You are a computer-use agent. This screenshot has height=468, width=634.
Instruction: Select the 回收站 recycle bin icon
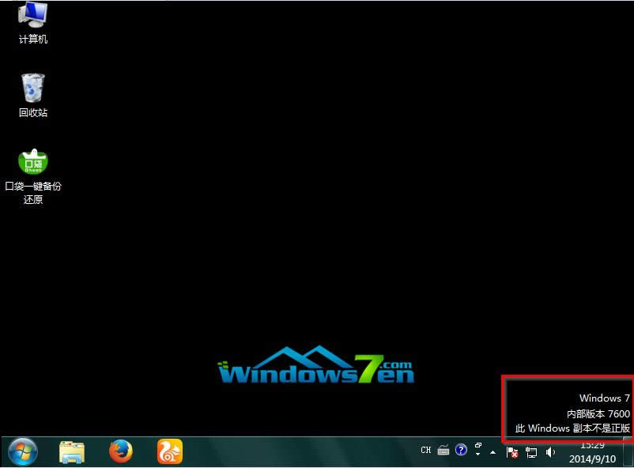32,89
